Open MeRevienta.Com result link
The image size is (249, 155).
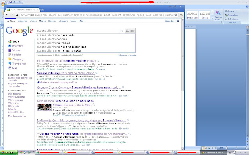tap(82, 121)
